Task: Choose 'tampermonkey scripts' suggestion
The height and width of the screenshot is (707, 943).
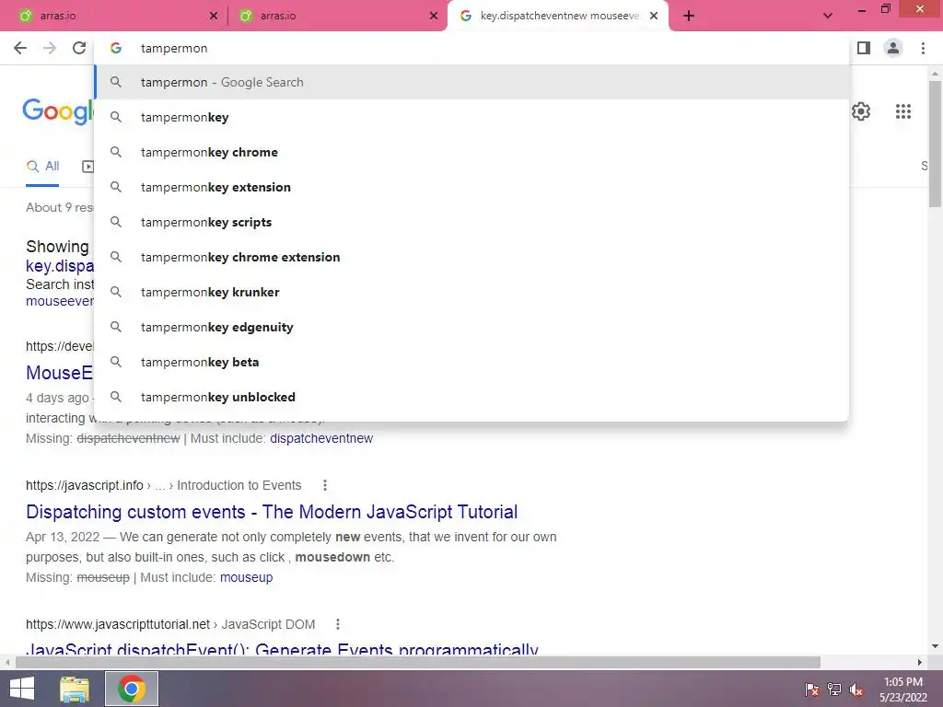Action: tap(472, 222)
